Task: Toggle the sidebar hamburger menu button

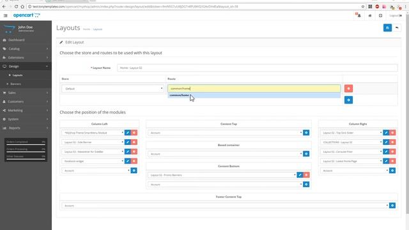Action: point(6,15)
